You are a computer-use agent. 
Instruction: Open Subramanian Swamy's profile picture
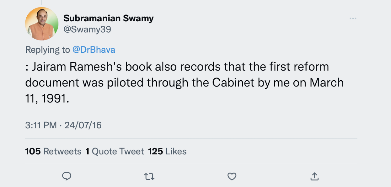click(x=42, y=24)
